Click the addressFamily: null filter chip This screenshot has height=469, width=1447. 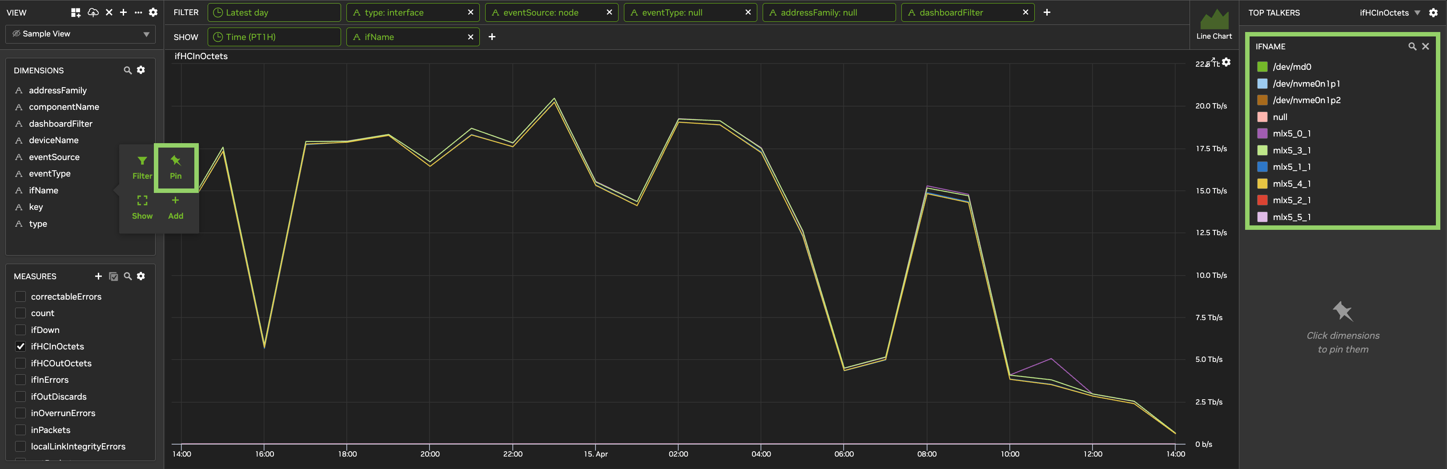[x=829, y=12]
